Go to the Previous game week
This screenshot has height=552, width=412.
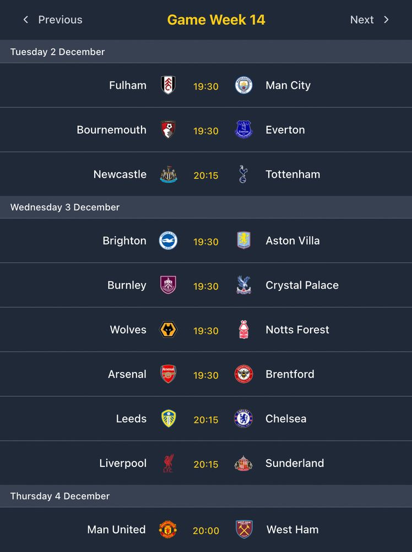pos(52,20)
